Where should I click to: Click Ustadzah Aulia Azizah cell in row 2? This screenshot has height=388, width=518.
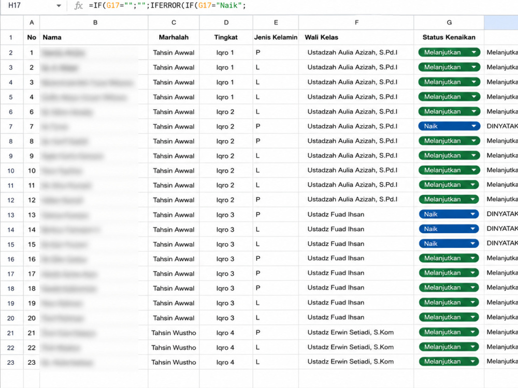pos(356,52)
